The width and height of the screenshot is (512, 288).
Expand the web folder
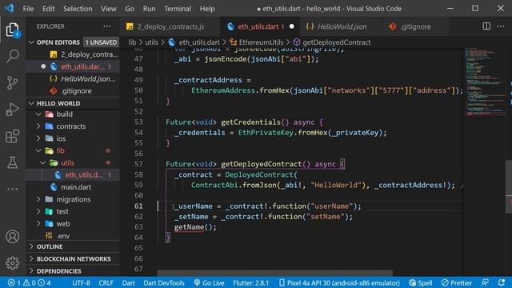38,224
